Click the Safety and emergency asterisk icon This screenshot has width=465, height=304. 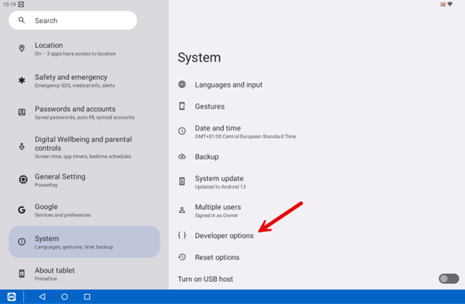[x=22, y=81]
